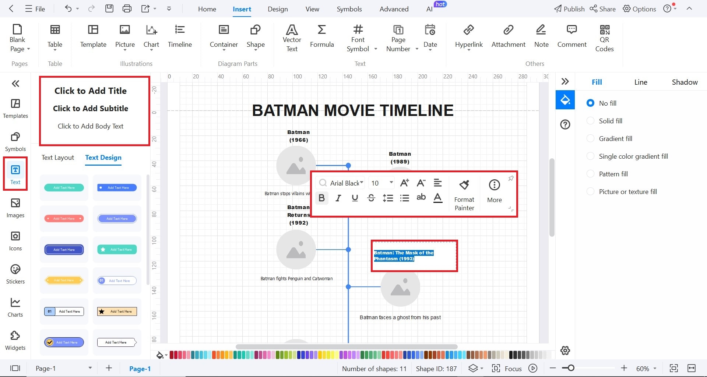Screen dimensions: 707x377
Task: Switch to the Line tab
Action: (x=640, y=82)
